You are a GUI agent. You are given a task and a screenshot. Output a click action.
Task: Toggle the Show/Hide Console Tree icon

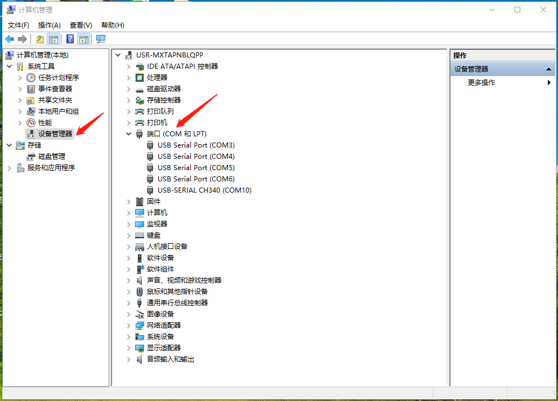coord(53,39)
